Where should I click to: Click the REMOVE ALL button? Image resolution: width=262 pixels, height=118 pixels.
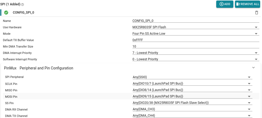coord(247,4)
